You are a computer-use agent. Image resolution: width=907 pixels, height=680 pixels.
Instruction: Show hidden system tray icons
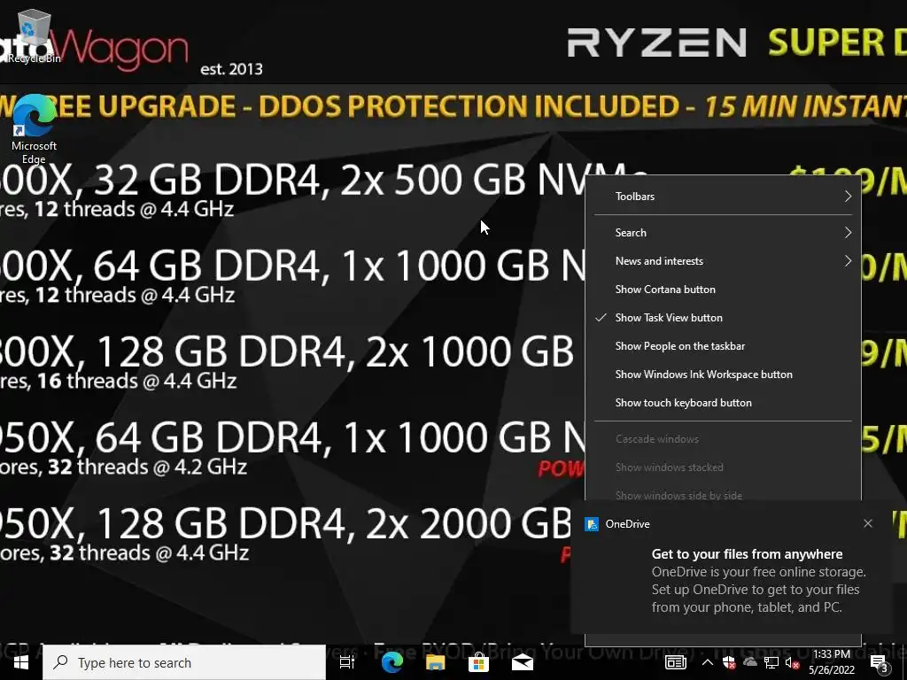coord(707,662)
